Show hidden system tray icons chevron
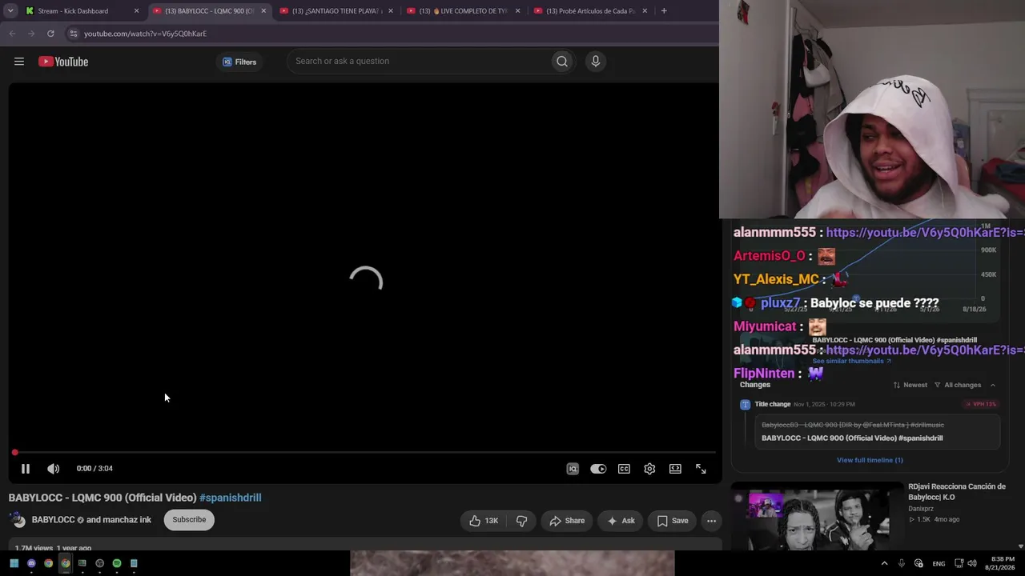This screenshot has width=1025, height=576. pyautogui.click(x=884, y=563)
